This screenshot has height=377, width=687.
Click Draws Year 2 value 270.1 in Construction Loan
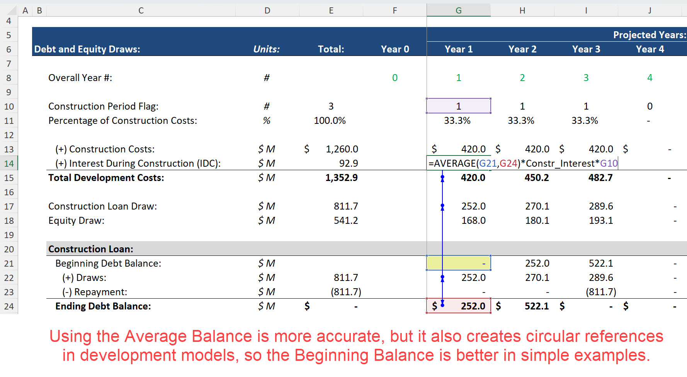(x=537, y=277)
